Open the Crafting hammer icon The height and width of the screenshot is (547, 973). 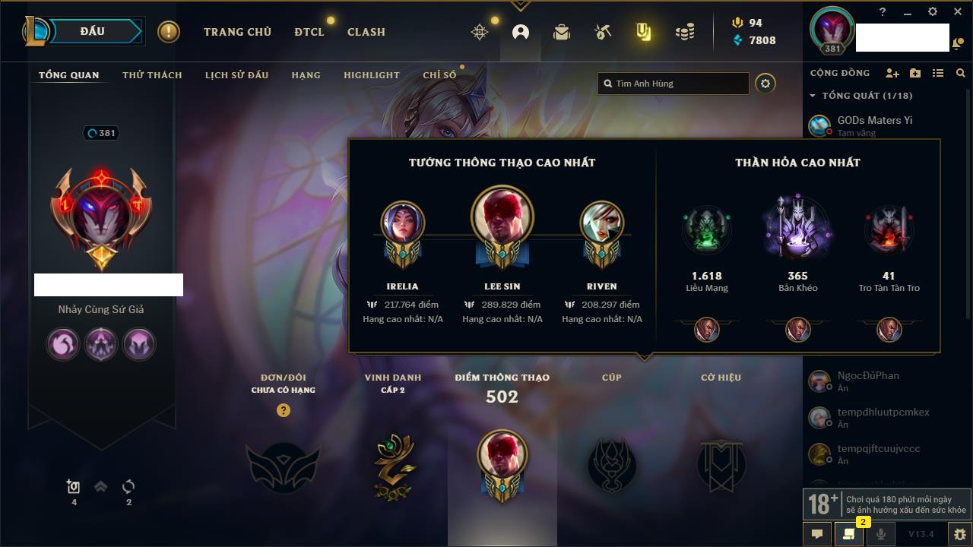point(603,32)
